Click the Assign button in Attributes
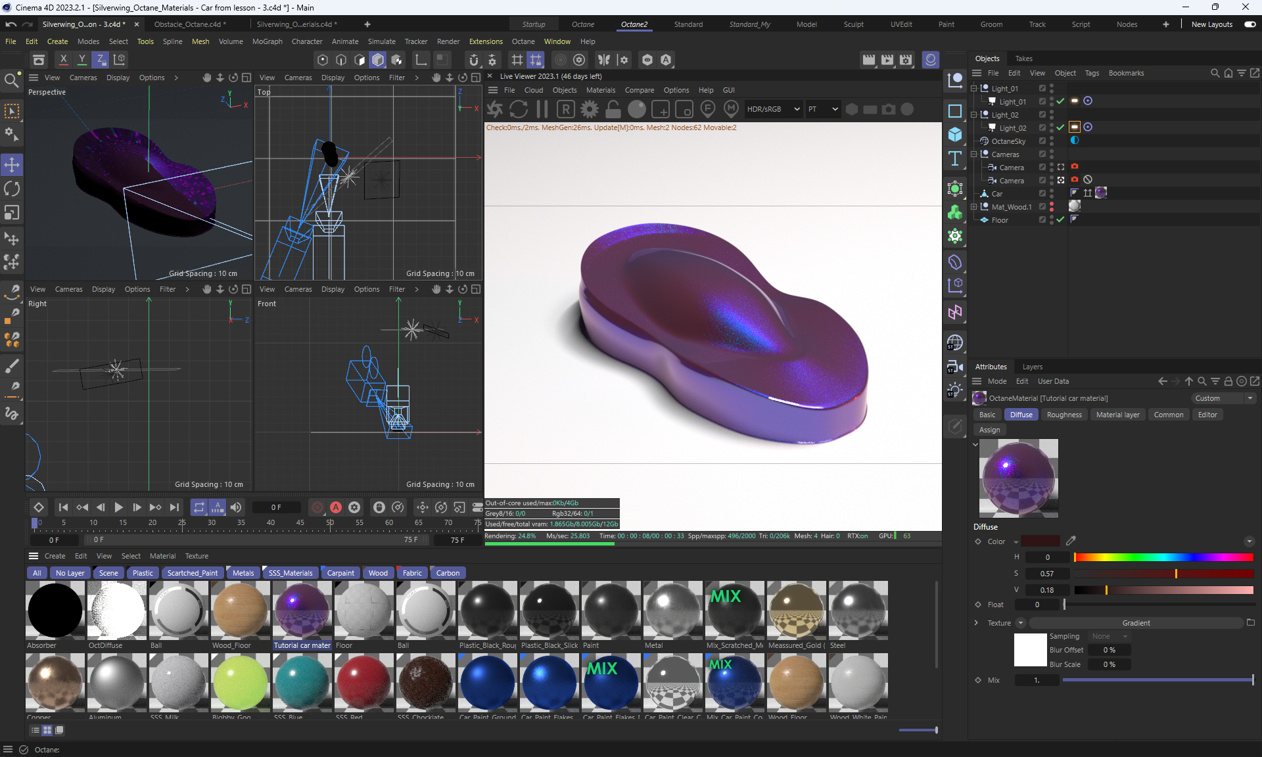Screen dimensions: 1262x757 point(989,430)
